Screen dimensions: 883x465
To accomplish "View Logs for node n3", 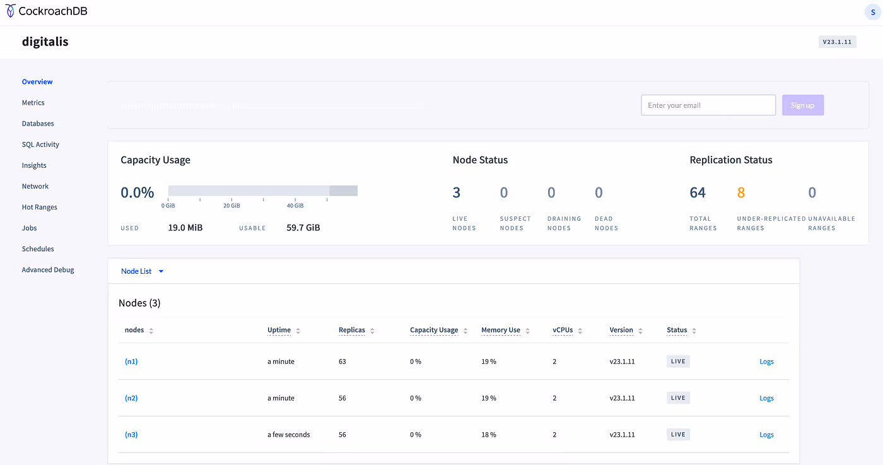I will point(766,435).
